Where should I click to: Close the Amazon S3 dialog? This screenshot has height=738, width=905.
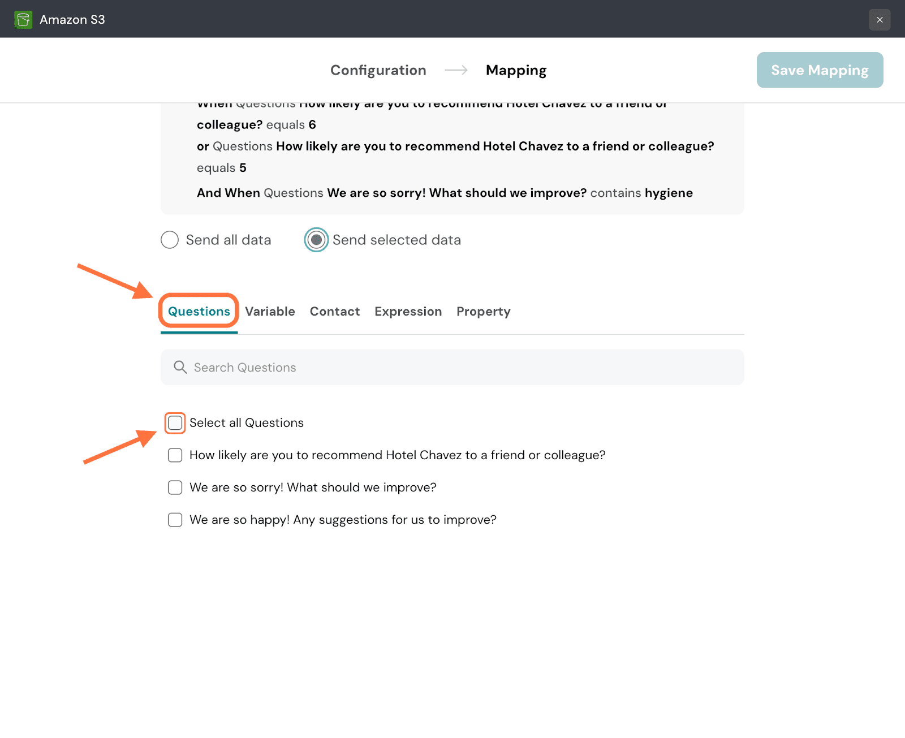(880, 20)
